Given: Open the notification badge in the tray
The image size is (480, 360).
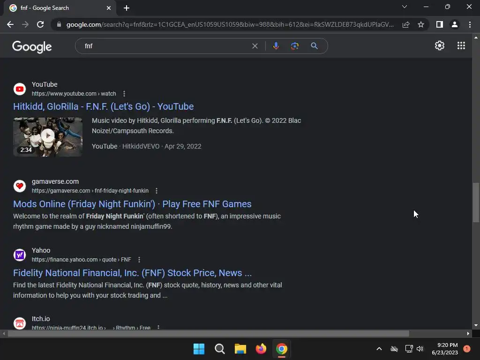Looking at the screenshot, I should (467, 348).
